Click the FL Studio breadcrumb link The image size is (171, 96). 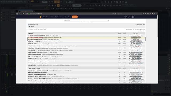pos(32,27)
